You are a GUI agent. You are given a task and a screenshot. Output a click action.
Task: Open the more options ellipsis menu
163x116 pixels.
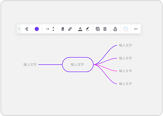point(136,29)
